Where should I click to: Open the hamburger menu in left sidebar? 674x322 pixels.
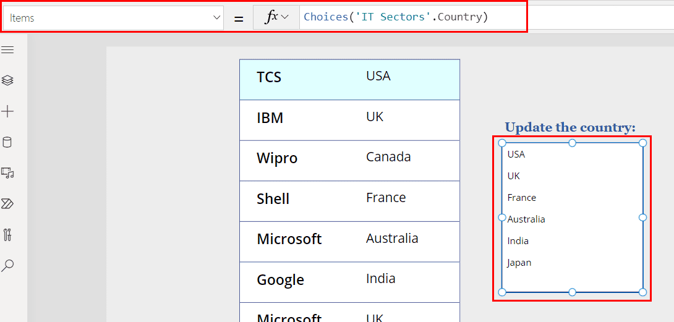coord(7,50)
